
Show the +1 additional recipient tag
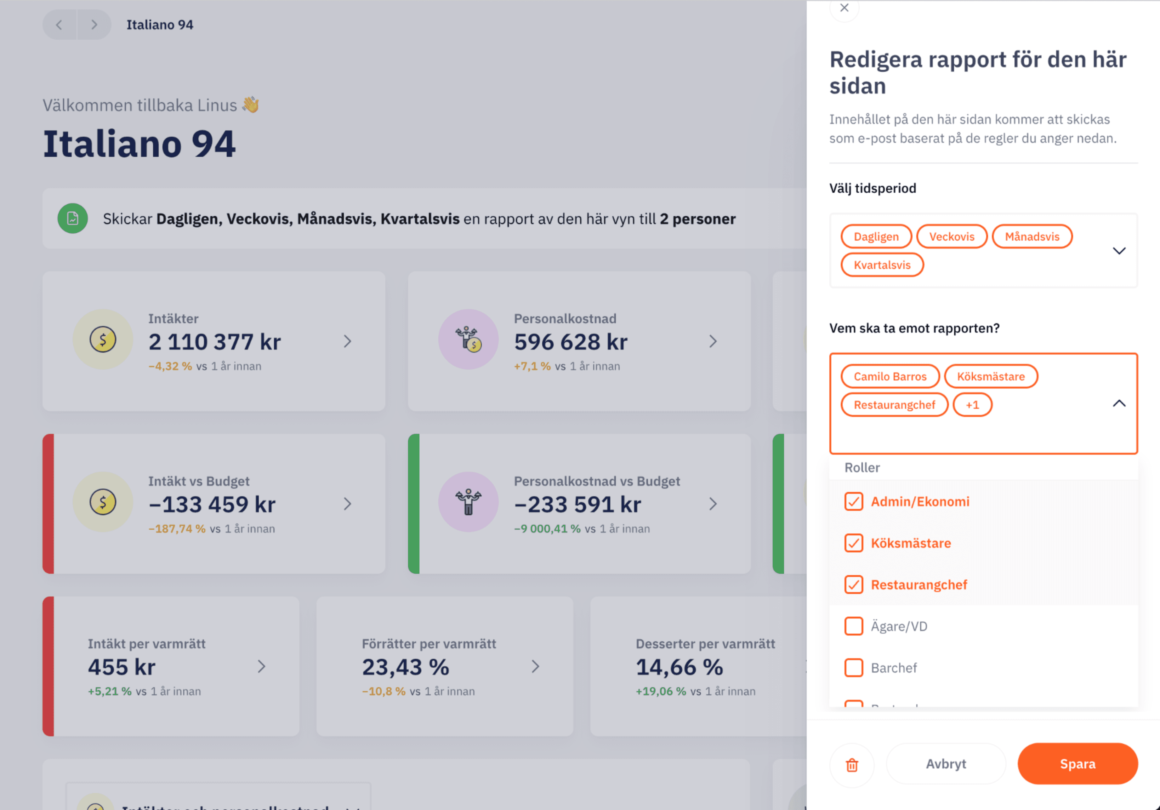(x=973, y=405)
